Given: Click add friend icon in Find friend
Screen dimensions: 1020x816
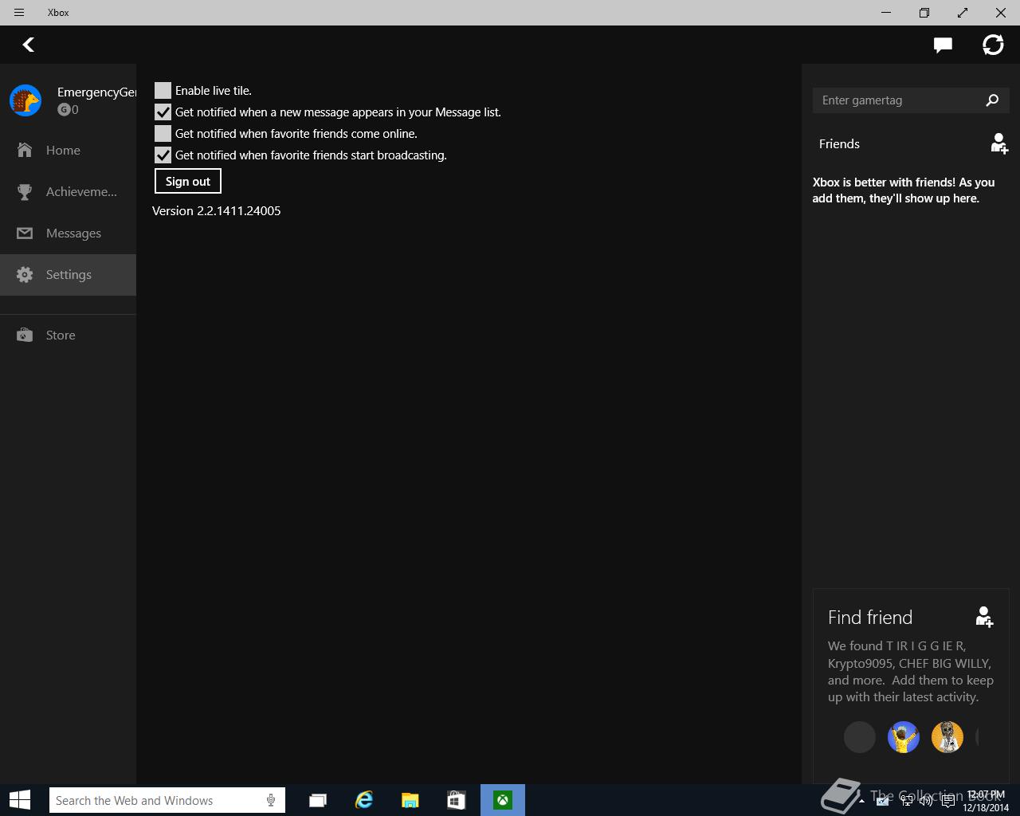Looking at the screenshot, I should [x=984, y=617].
